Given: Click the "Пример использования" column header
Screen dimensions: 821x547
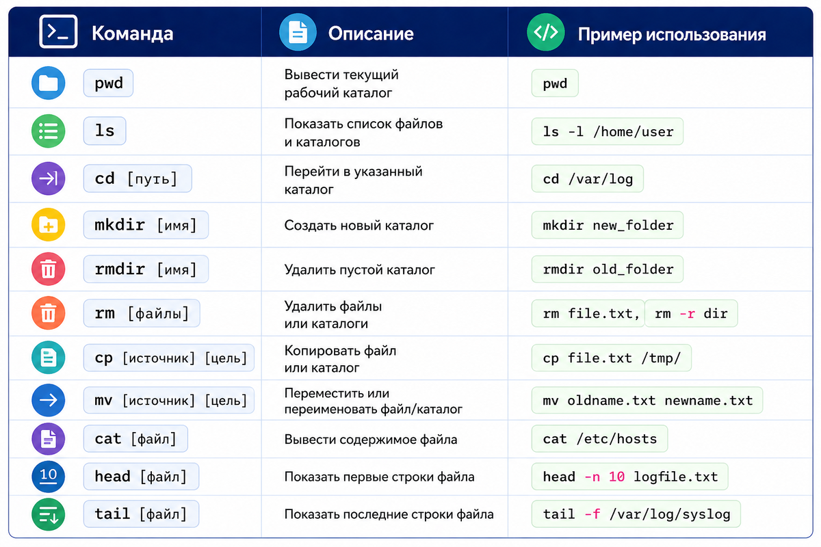Looking at the screenshot, I should tap(672, 34).
